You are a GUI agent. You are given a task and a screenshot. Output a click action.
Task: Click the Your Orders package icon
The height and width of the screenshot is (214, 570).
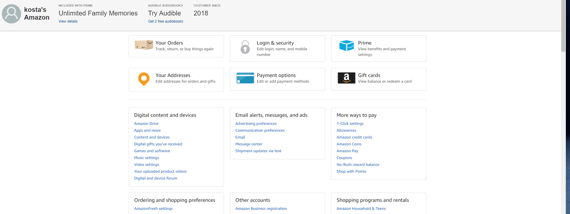click(x=144, y=45)
